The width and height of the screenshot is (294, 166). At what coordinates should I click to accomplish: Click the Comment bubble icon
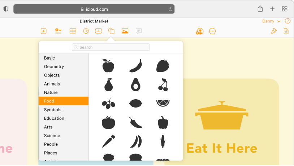(x=139, y=31)
